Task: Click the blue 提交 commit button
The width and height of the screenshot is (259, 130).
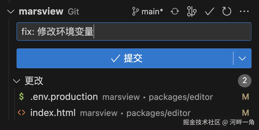Action: [125, 58]
